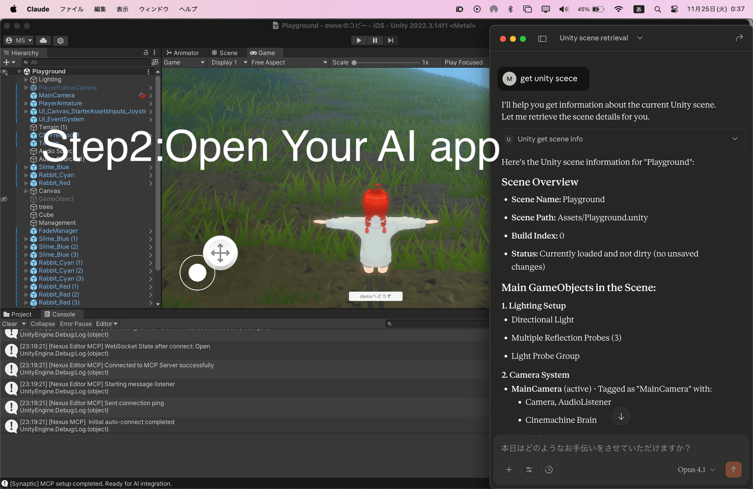Send the message with the arrow button
Image resolution: width=753 pixels, height=489 pixels.
click(733, 469)
